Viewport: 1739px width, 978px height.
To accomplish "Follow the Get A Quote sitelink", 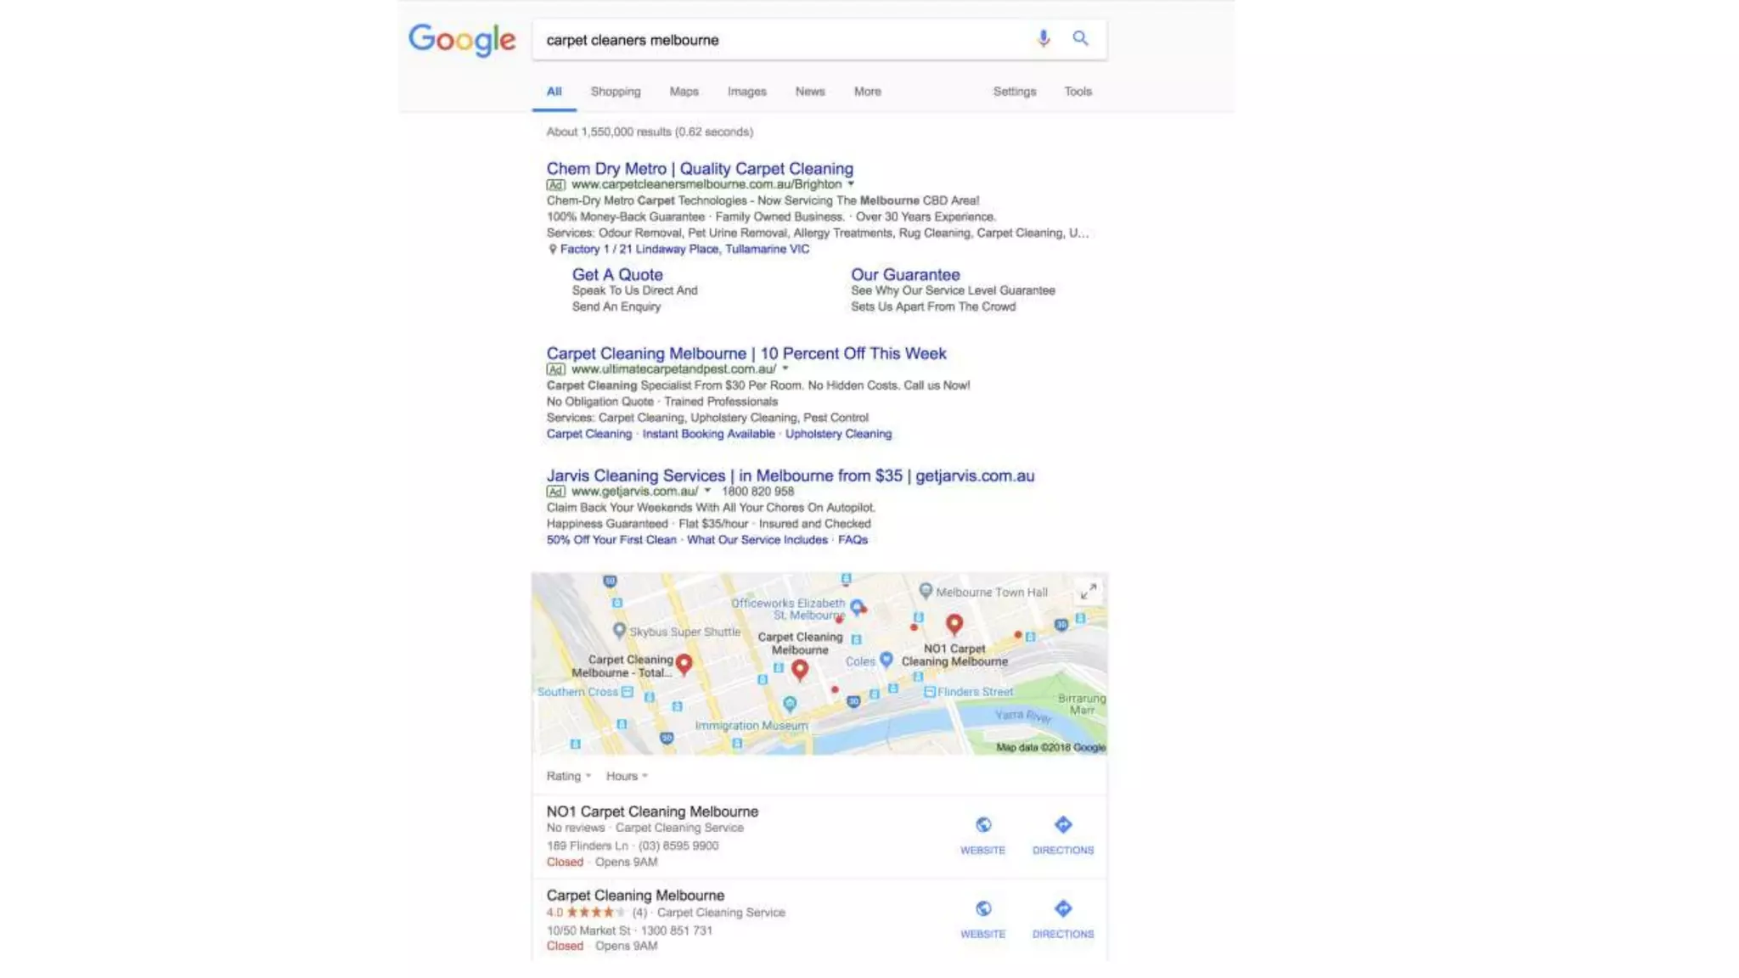I will coord(617,275).
